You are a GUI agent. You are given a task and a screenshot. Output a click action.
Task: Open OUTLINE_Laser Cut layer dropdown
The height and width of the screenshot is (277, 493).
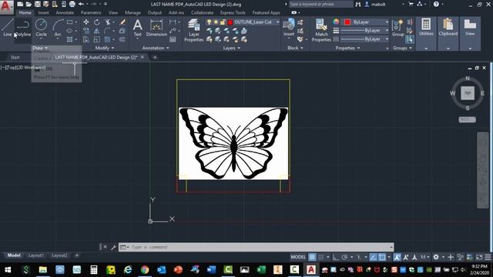277,22
